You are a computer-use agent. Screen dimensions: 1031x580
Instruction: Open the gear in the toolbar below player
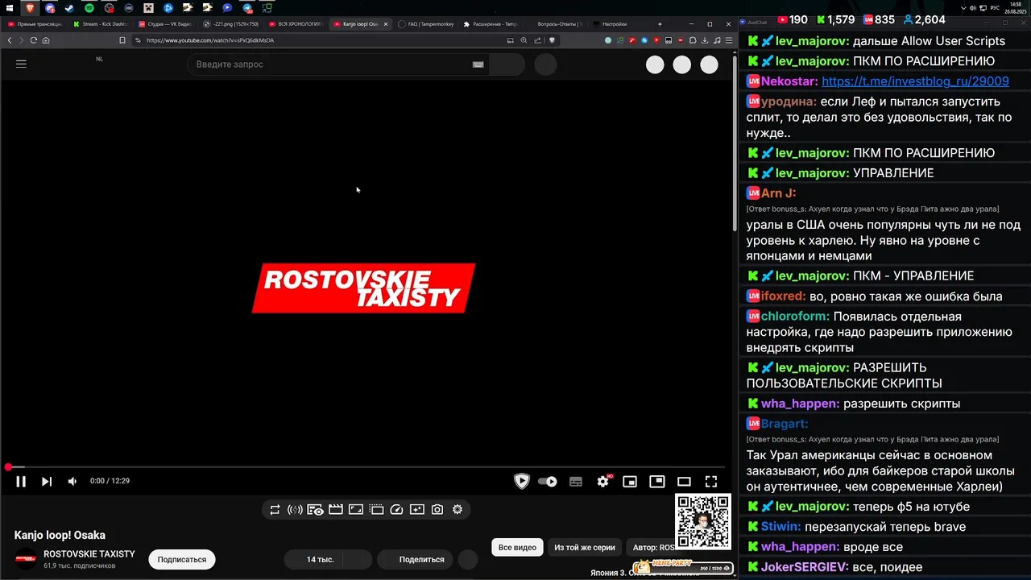[458, 510]
